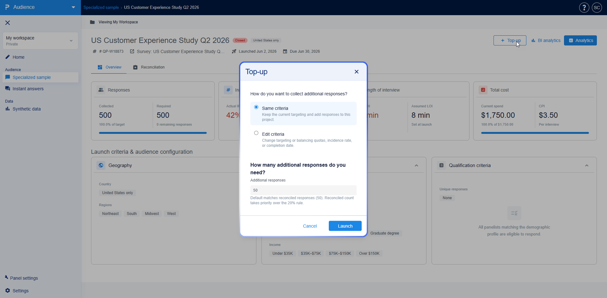
Task: Select the Edit criteria radio option
Action: pyautogui.click(x=256, y=133)
